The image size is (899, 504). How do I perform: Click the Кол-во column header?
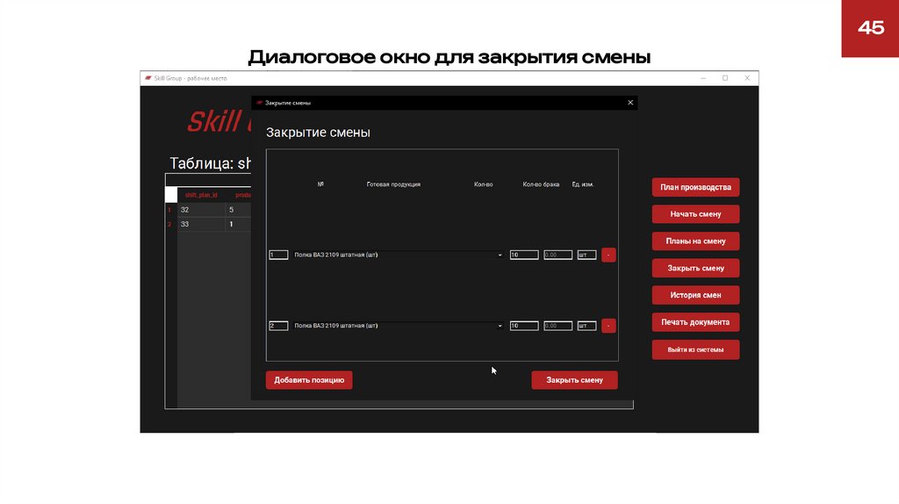click(x=484, y=184)
